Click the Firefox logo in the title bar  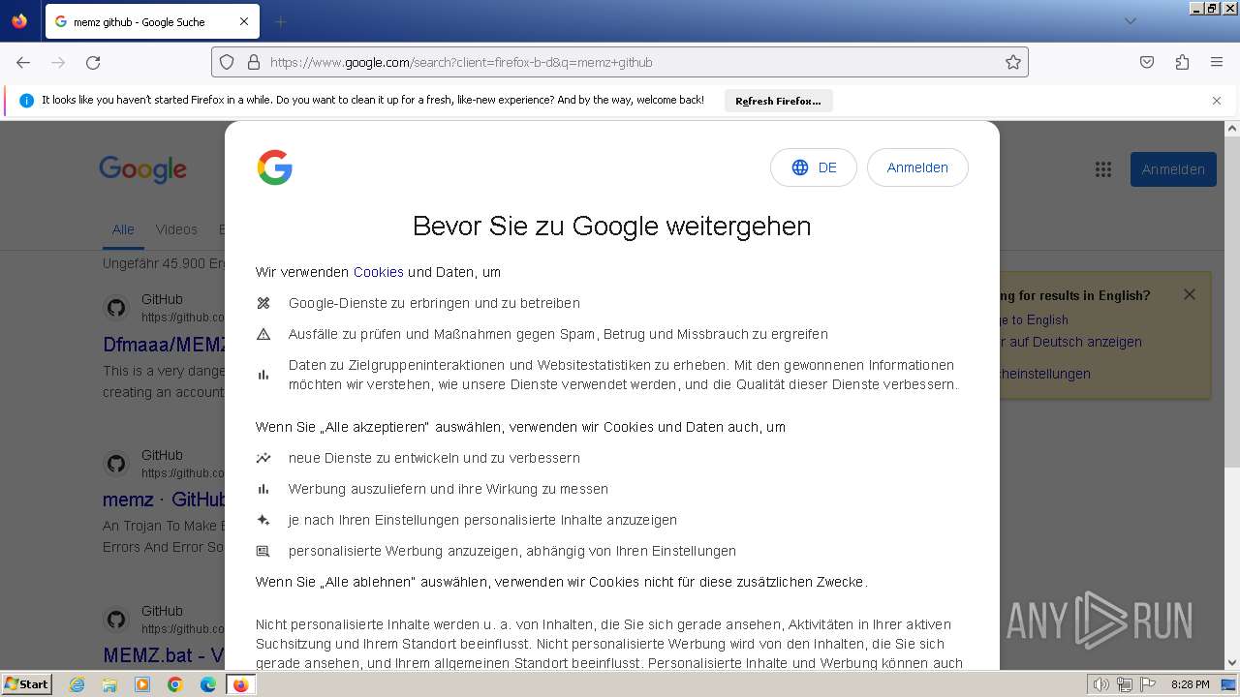[x=19, y=20]
